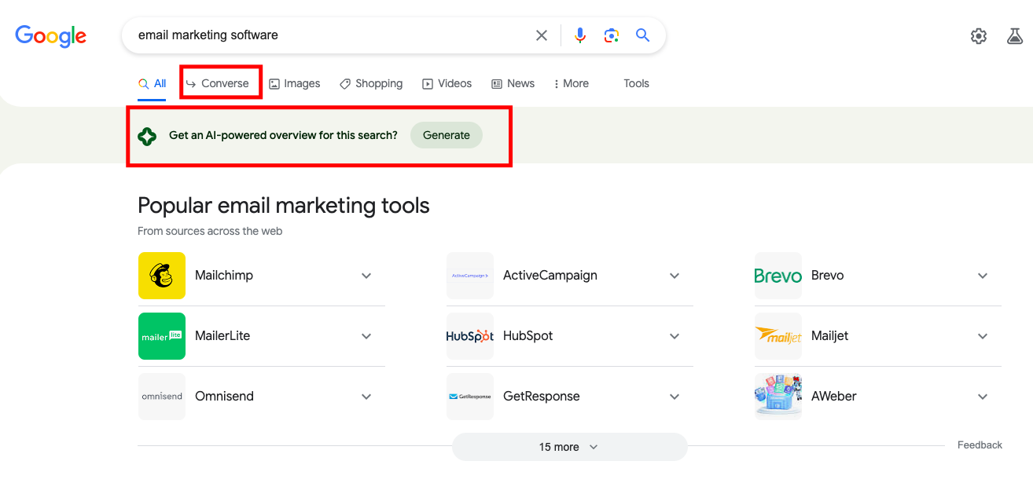Start voice search with microphone icon

[x=580, y=35]
